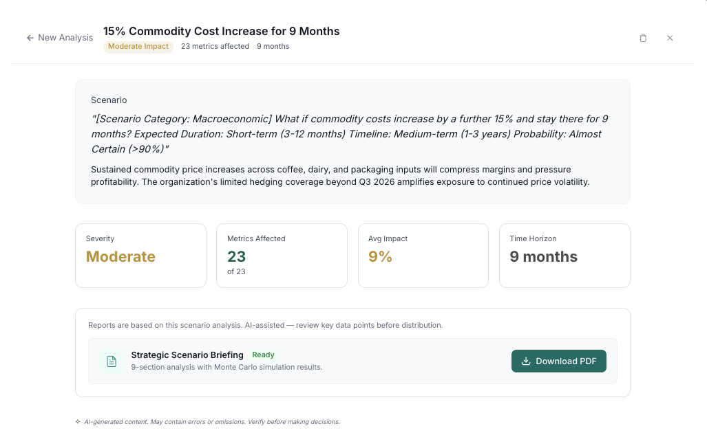Click the Severity card showing Moderate
This screenshot has height=448, width=707.
(x=140, y=255)
